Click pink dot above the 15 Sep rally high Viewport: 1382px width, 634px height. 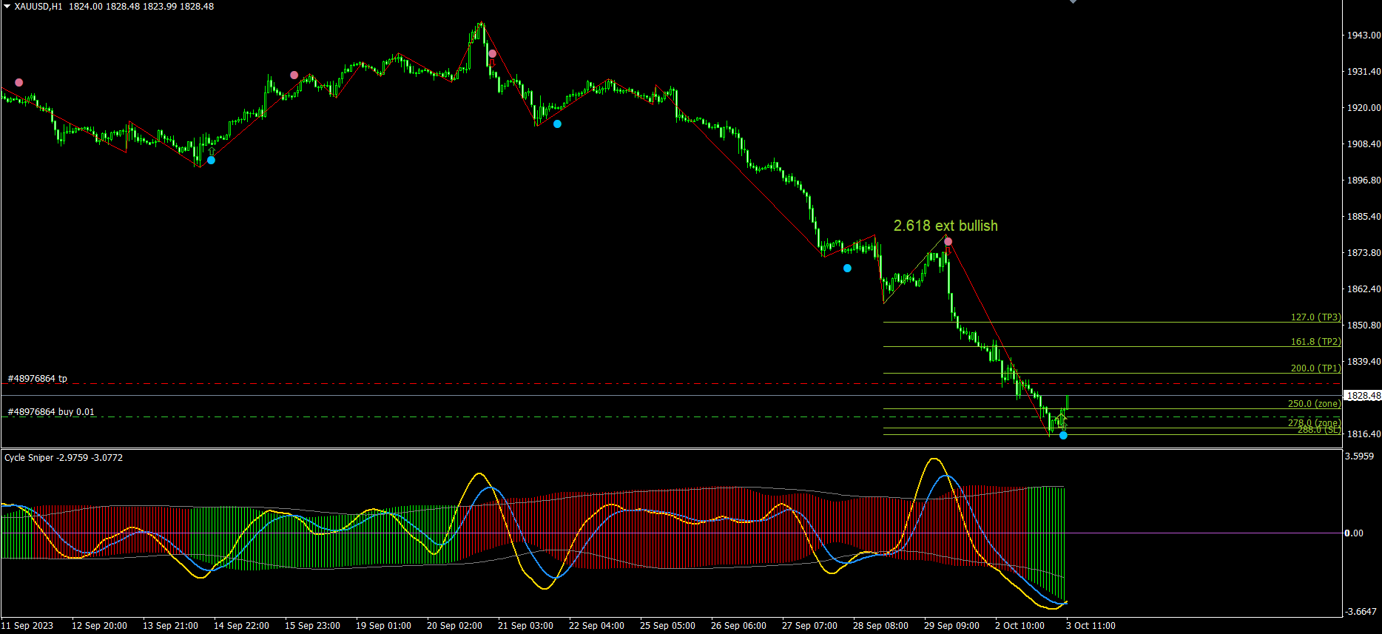pyautogui.click(x=294, y=75)
